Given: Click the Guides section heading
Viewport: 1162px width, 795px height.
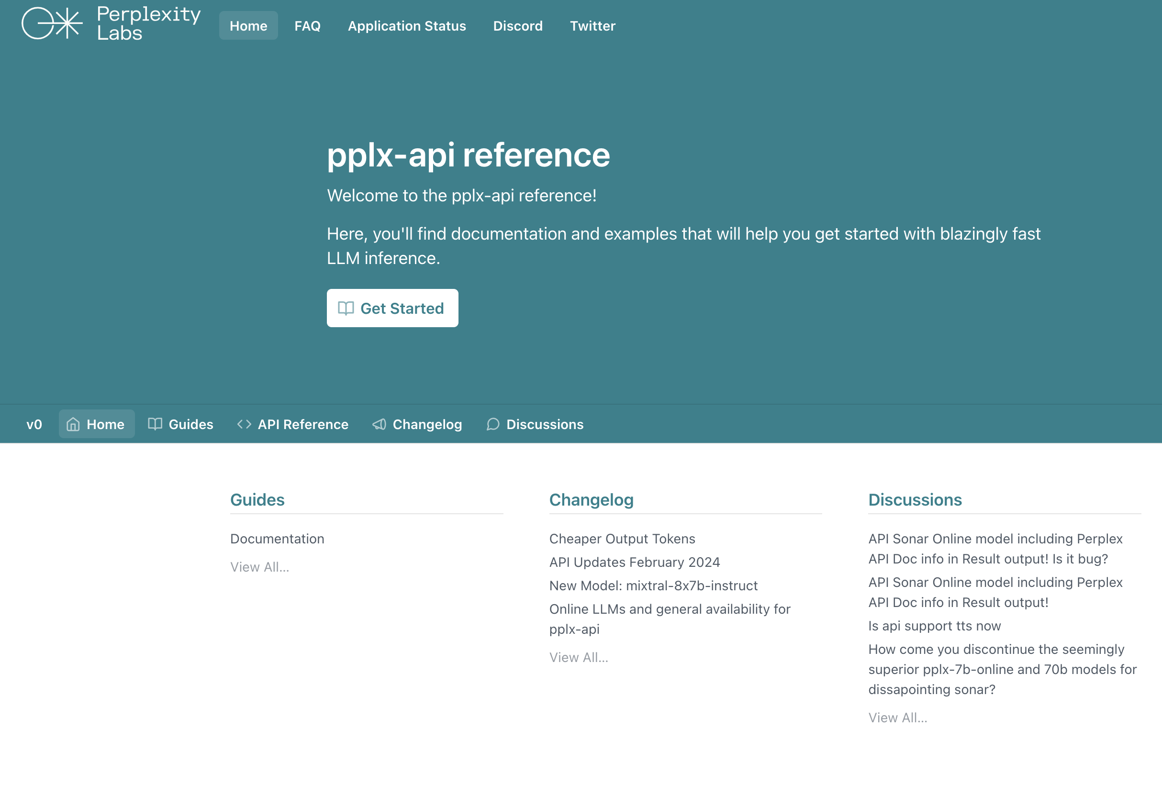Looking at the screenshot, I should click(x=257, y=500).
